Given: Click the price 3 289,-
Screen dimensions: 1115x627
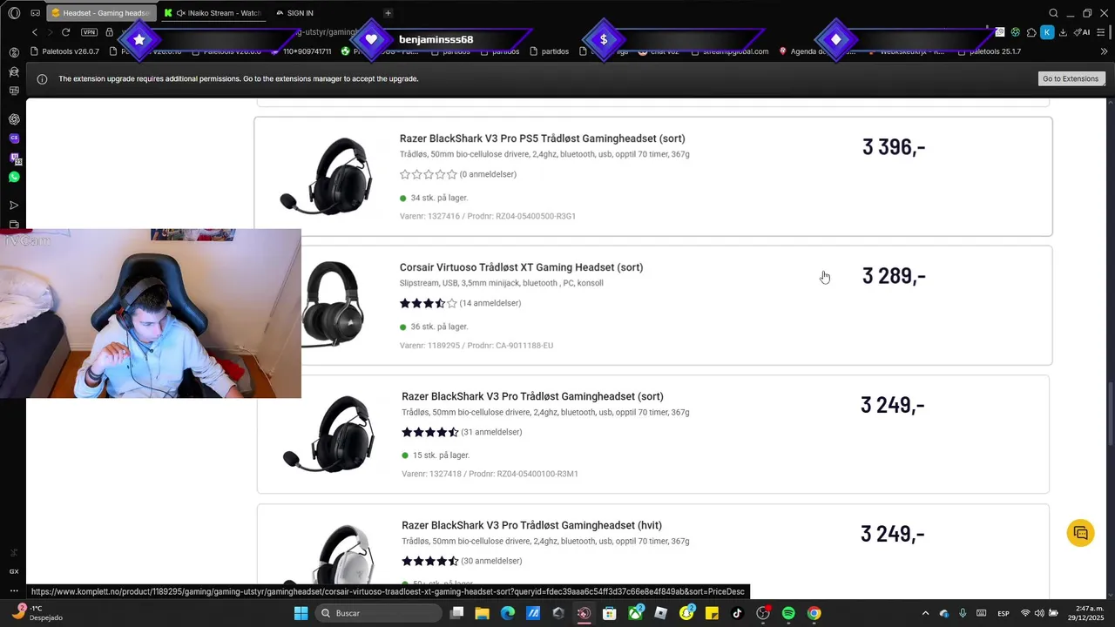Looking at the screenshot, I should tap(894, 276).
